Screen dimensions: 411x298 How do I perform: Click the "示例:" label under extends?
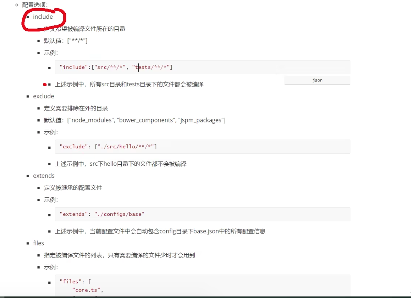tap(51, 200)
